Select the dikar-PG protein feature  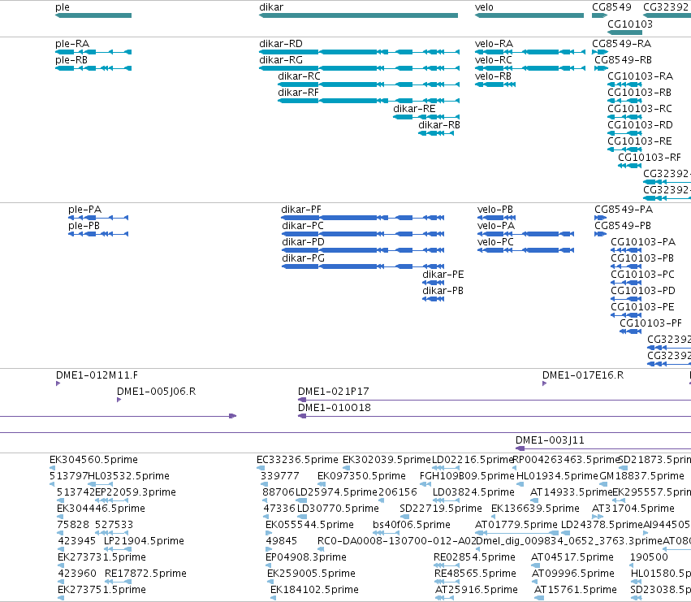363,266
